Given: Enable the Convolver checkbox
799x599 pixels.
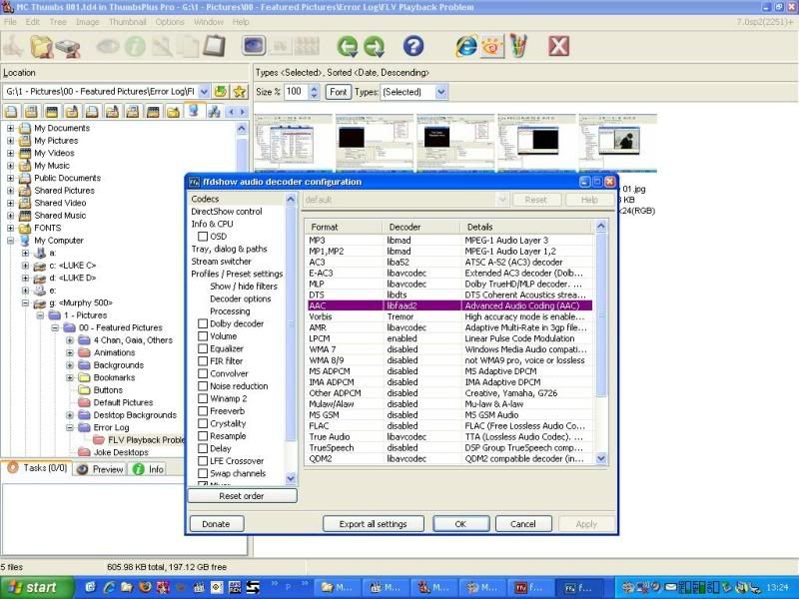Looking at the screenshot, I should click(x=203, y=373).
